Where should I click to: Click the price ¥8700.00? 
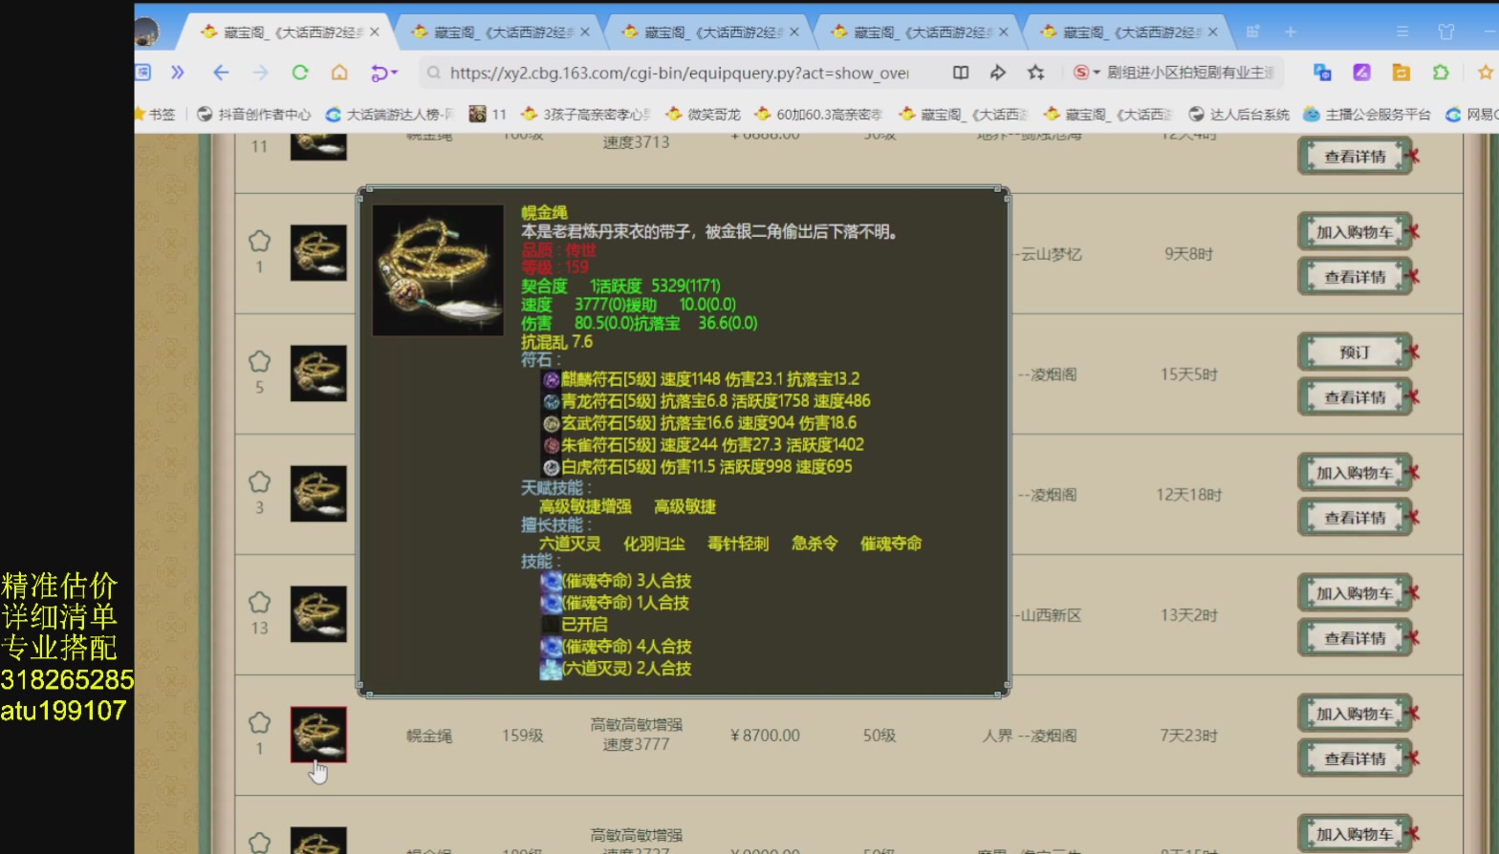coord(765,736)
